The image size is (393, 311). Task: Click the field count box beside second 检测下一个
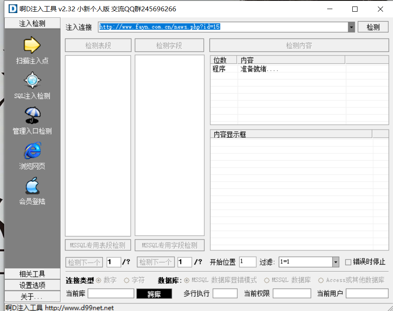pyautogui.click(x=185, y=262)
